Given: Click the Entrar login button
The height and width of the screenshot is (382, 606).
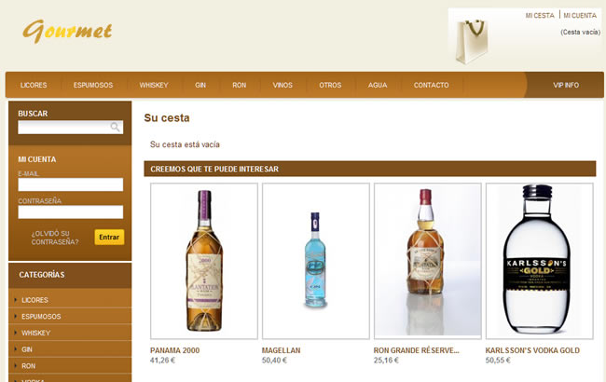Looking at the screenshot, I should (x=109, y=238).
